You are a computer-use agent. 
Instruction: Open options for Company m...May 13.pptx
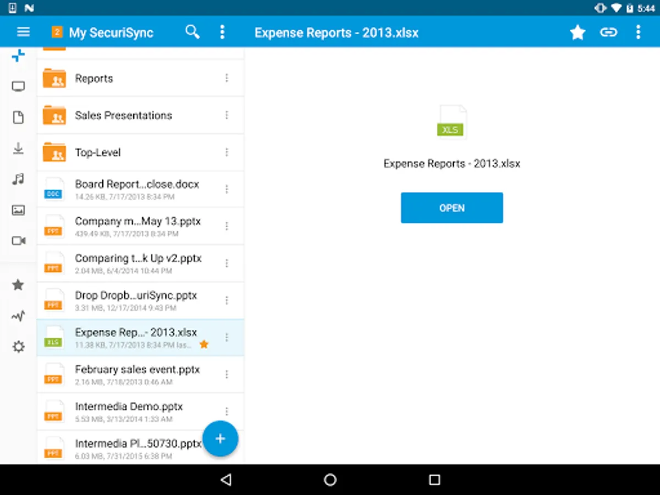click(227, 226)
